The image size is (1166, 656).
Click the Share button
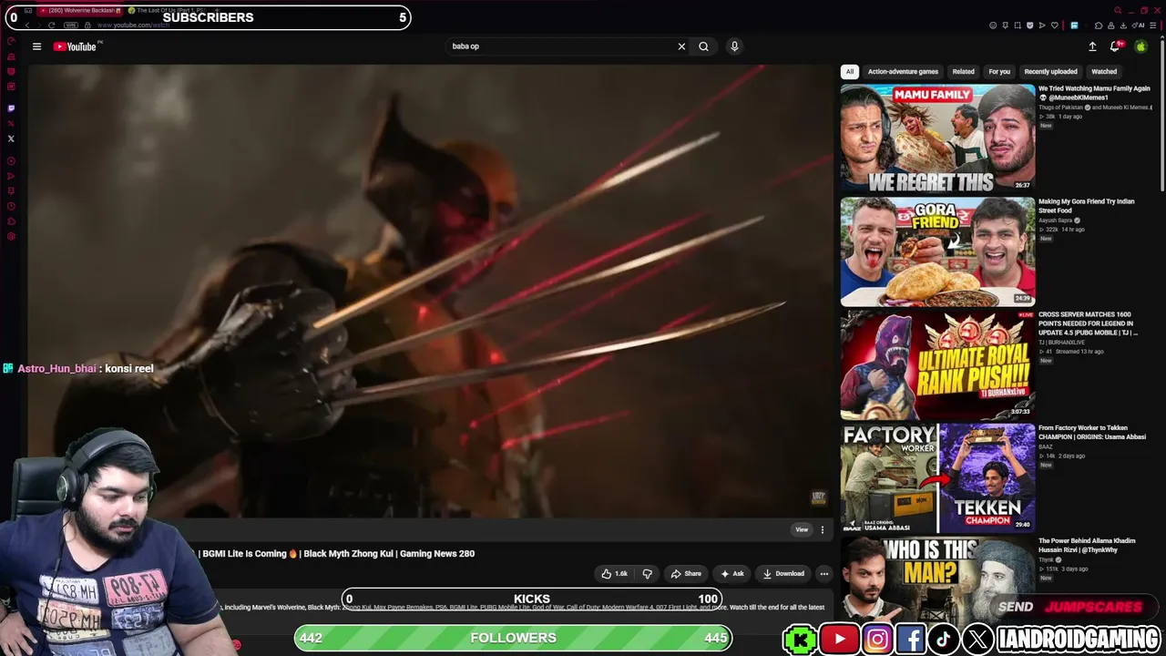pyautogui.click(x=686, y=574)
